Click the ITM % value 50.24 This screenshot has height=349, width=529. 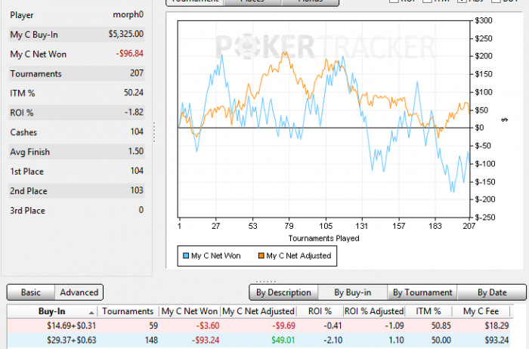(x=134, y=93)
